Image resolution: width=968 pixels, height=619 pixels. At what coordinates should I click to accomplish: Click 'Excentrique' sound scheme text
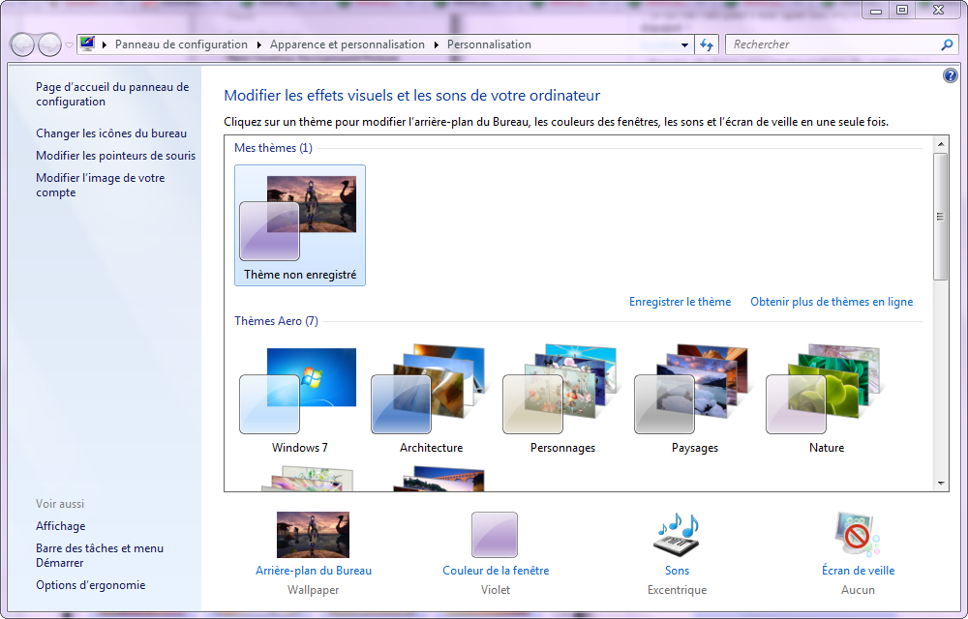click(x=678, y=590)
